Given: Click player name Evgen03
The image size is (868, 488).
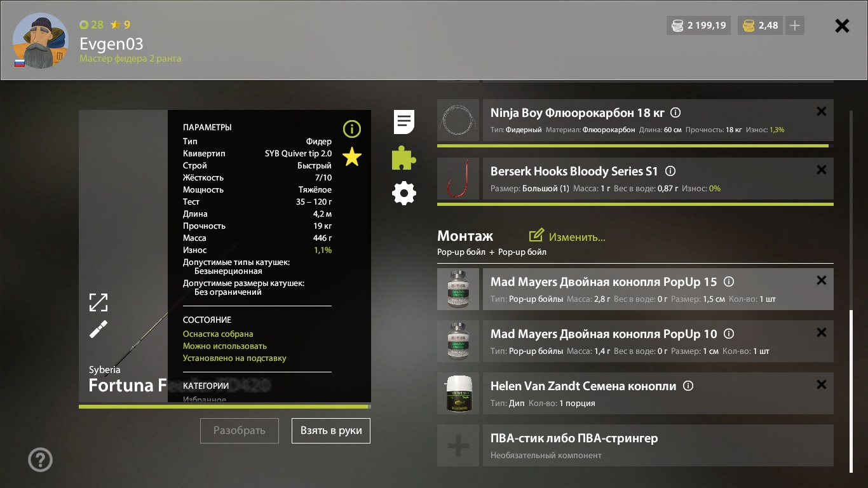Looking at the screenshot, I should [x=111, y=44].
